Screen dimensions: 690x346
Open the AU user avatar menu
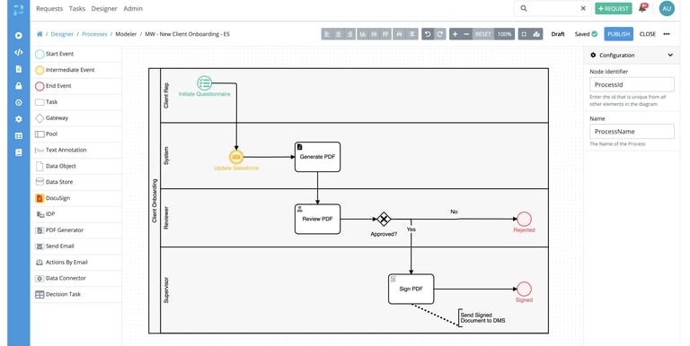(667, 8)
